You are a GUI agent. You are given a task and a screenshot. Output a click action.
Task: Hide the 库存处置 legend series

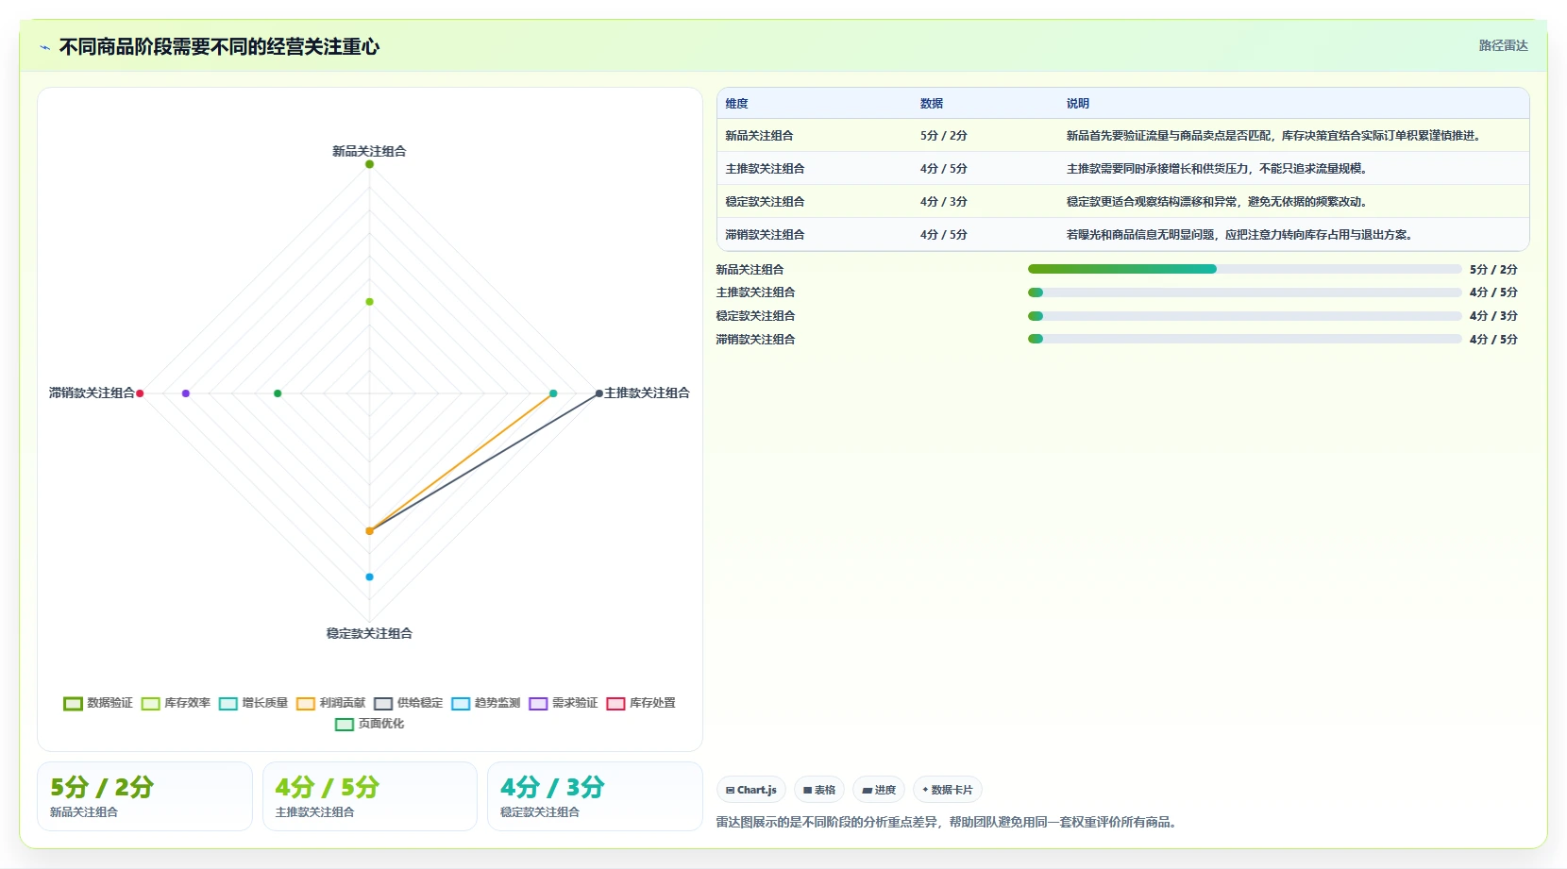pyautogui.click(x=640, y=703)
